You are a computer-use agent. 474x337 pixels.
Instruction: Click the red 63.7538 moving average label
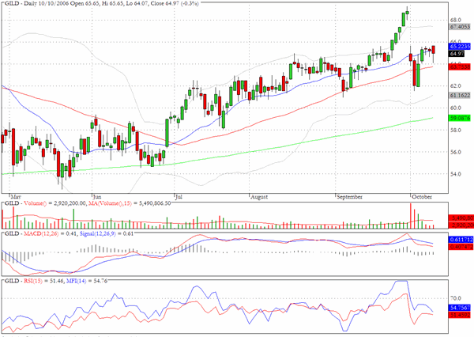[460, 66]
